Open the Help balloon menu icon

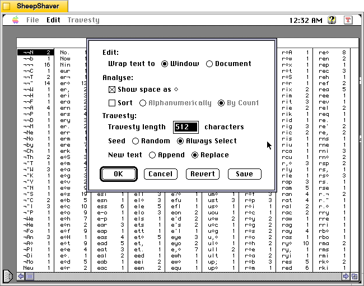[332, 20]
